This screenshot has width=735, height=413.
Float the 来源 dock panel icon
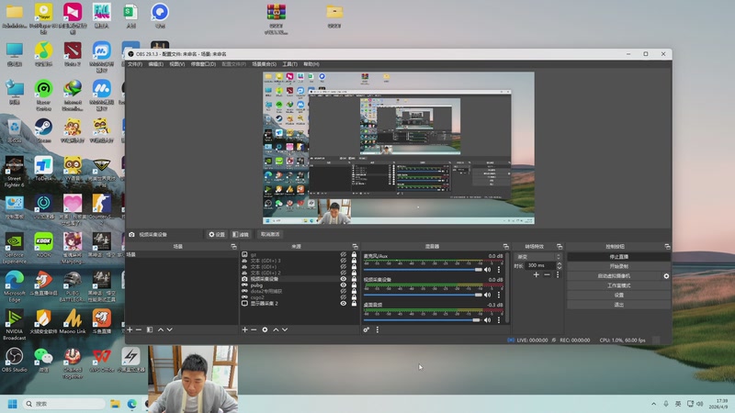(x=355, y=246)
